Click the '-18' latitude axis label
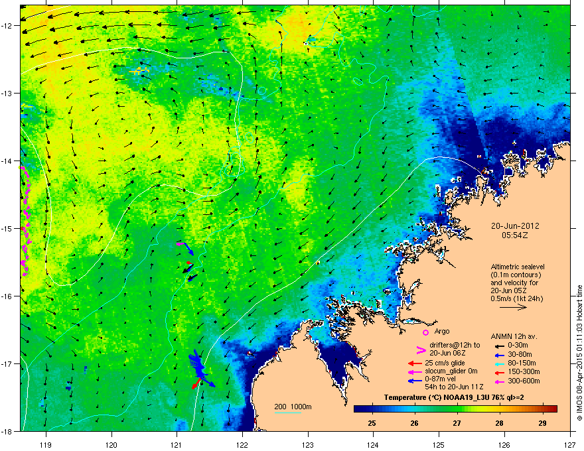The height and width of the screenshot is (451, 584). coord(7,431)
